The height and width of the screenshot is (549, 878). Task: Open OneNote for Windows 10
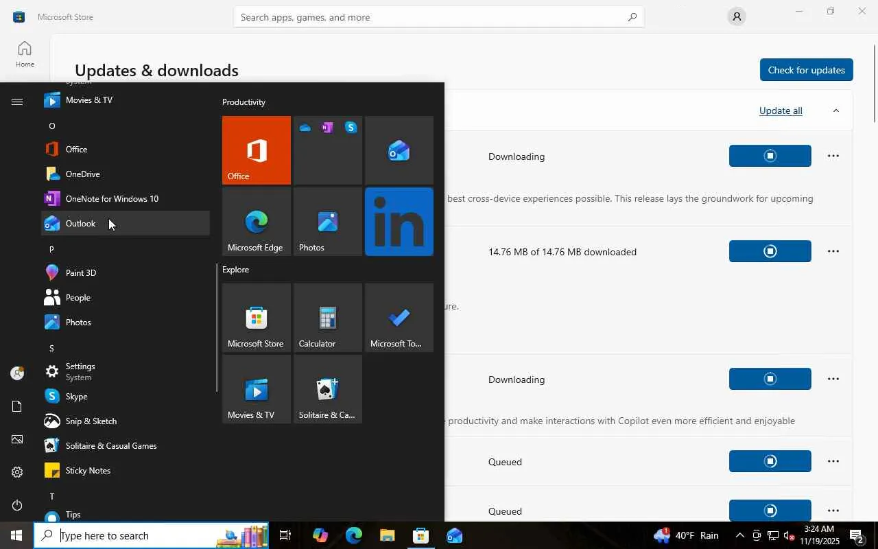pyautogui.click(x=126, y=198)
